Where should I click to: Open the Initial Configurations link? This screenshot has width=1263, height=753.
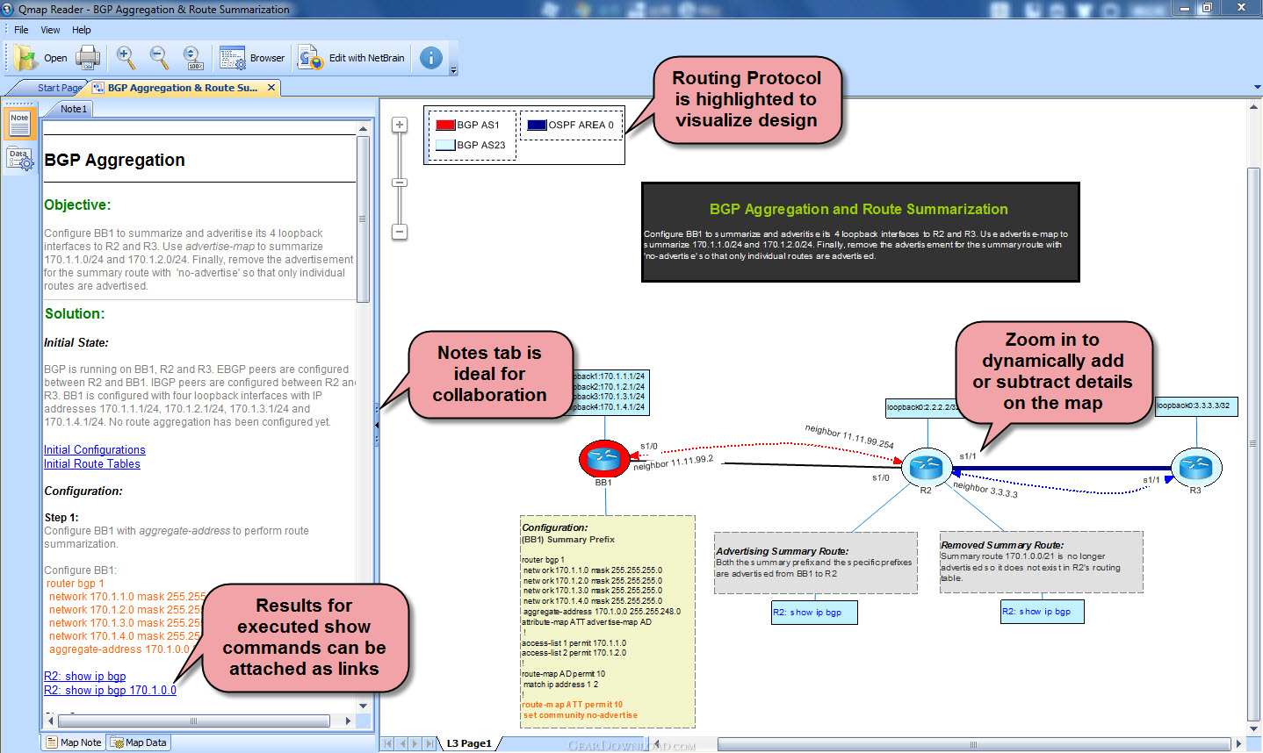[x=95, y=449]
